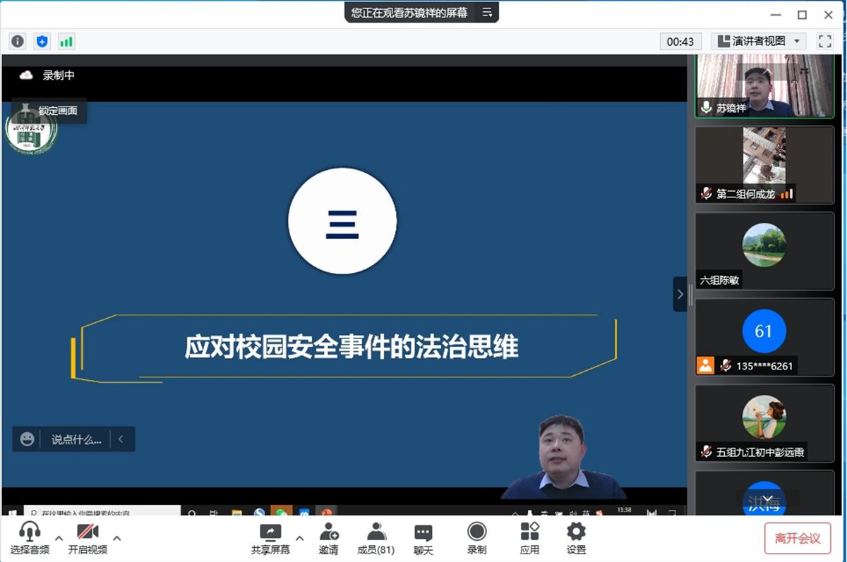The width and height of the screenshot is (847, 562).
Task: Open Settings (设置) gear icon
Action: click(576, 538)
